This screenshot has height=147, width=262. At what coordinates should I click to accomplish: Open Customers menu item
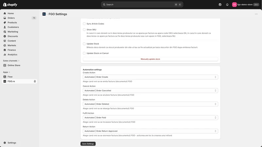coord(13,27)
